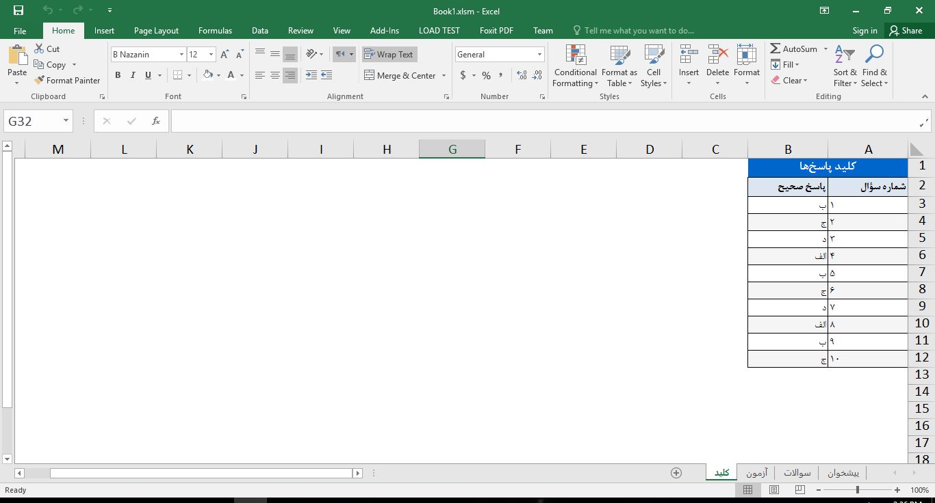Switch to Page Break Preview in status bar

[x=800, y=490]
